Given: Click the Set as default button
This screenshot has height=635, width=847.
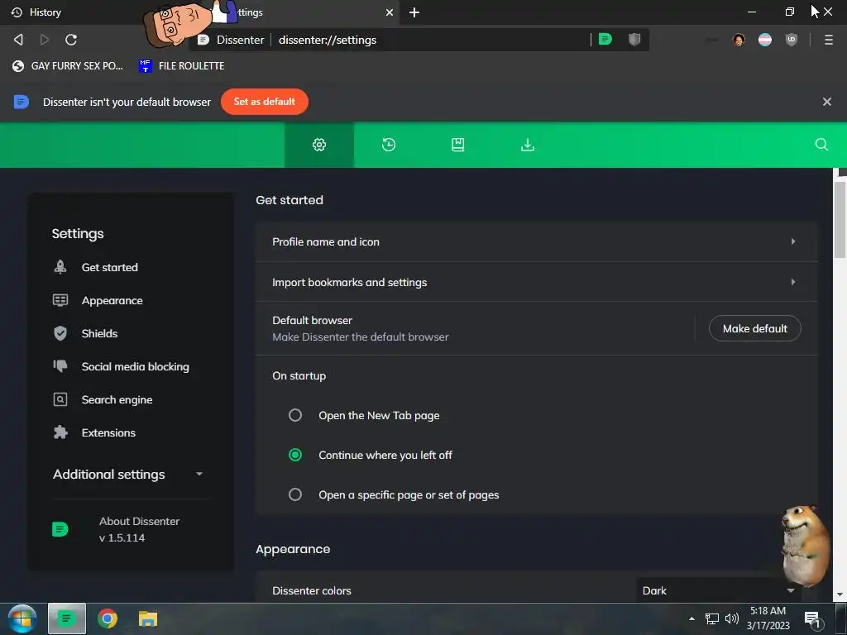Looking at the screenshot, I should tap(264, 102).
